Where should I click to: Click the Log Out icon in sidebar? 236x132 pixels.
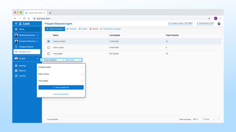16,76
